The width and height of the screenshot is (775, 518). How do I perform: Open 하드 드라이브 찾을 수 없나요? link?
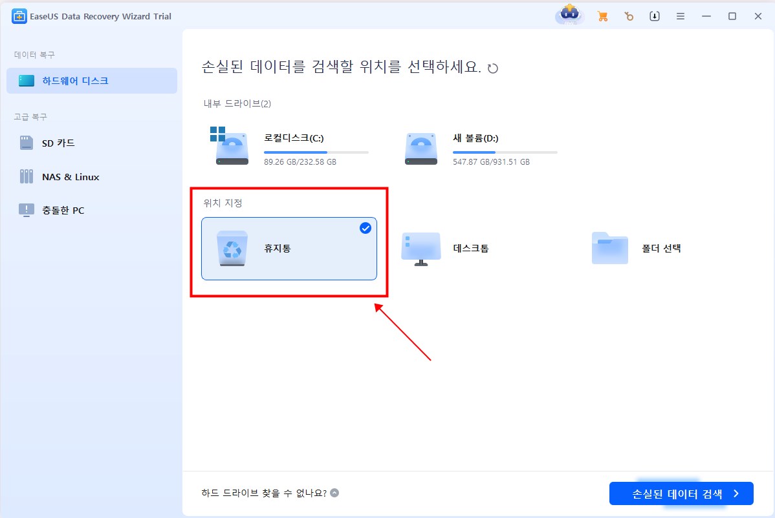click(x=264, y=493)
